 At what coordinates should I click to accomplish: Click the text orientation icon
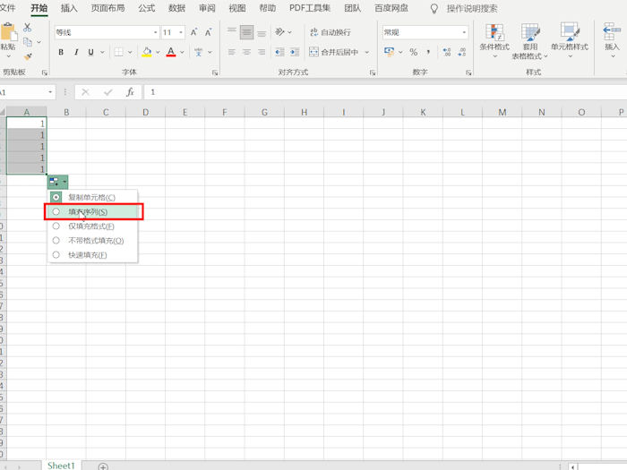point(279,32)
